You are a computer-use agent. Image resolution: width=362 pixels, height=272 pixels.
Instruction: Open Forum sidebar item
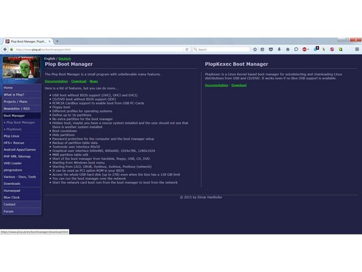[21, 211]
